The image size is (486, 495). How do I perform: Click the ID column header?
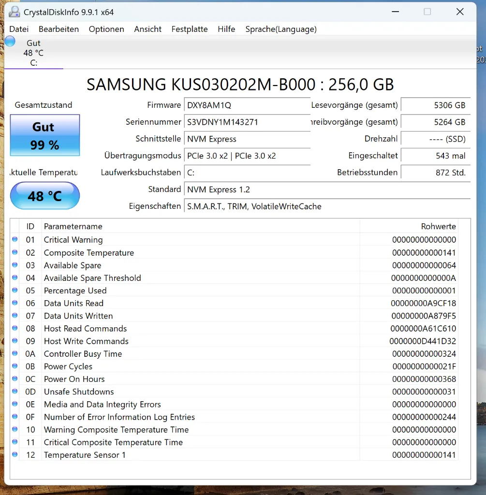click(30, 226)
